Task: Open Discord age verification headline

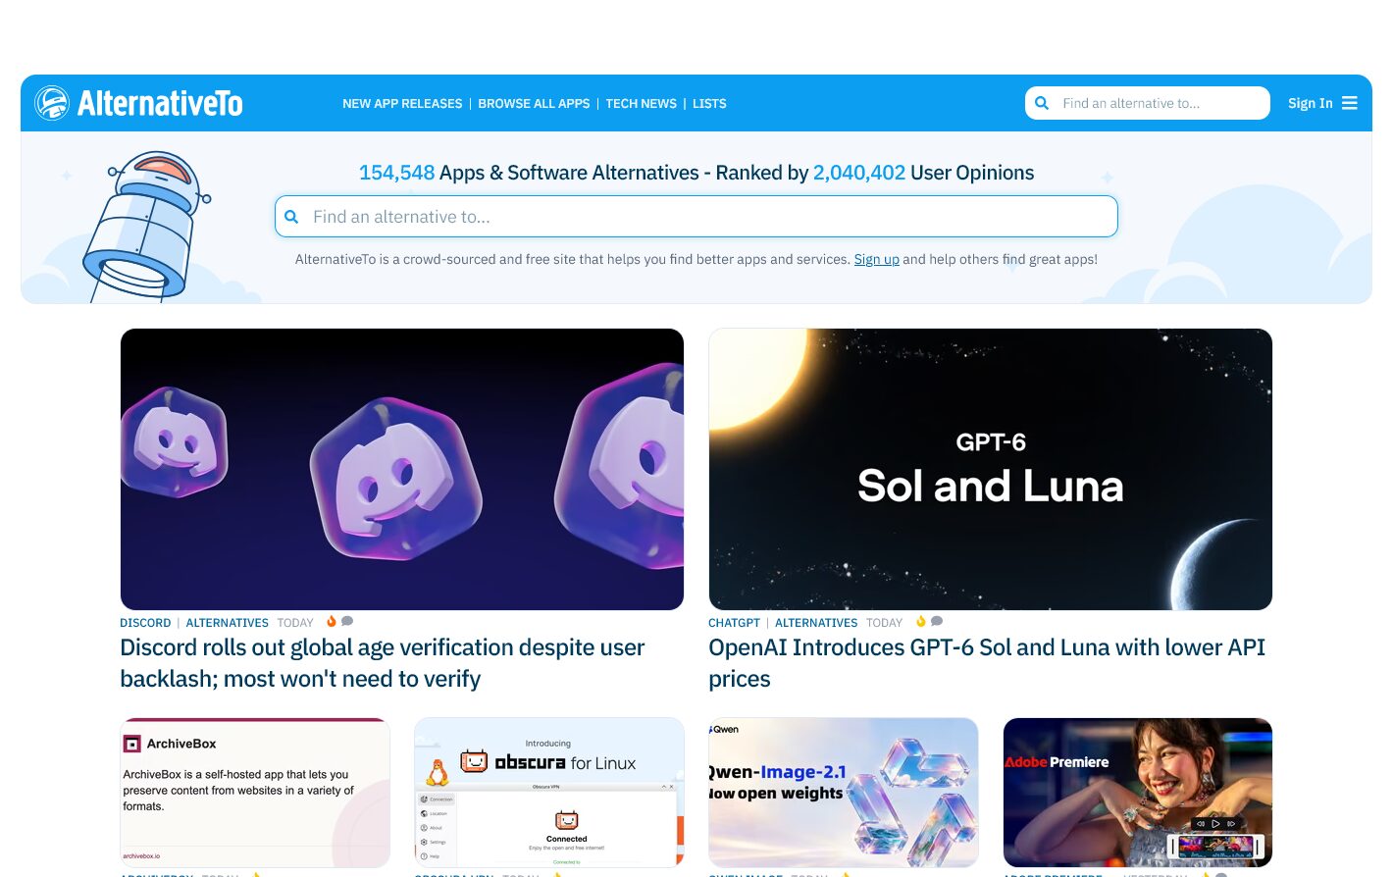Action: pyautogui.click(x=383, y=663)
